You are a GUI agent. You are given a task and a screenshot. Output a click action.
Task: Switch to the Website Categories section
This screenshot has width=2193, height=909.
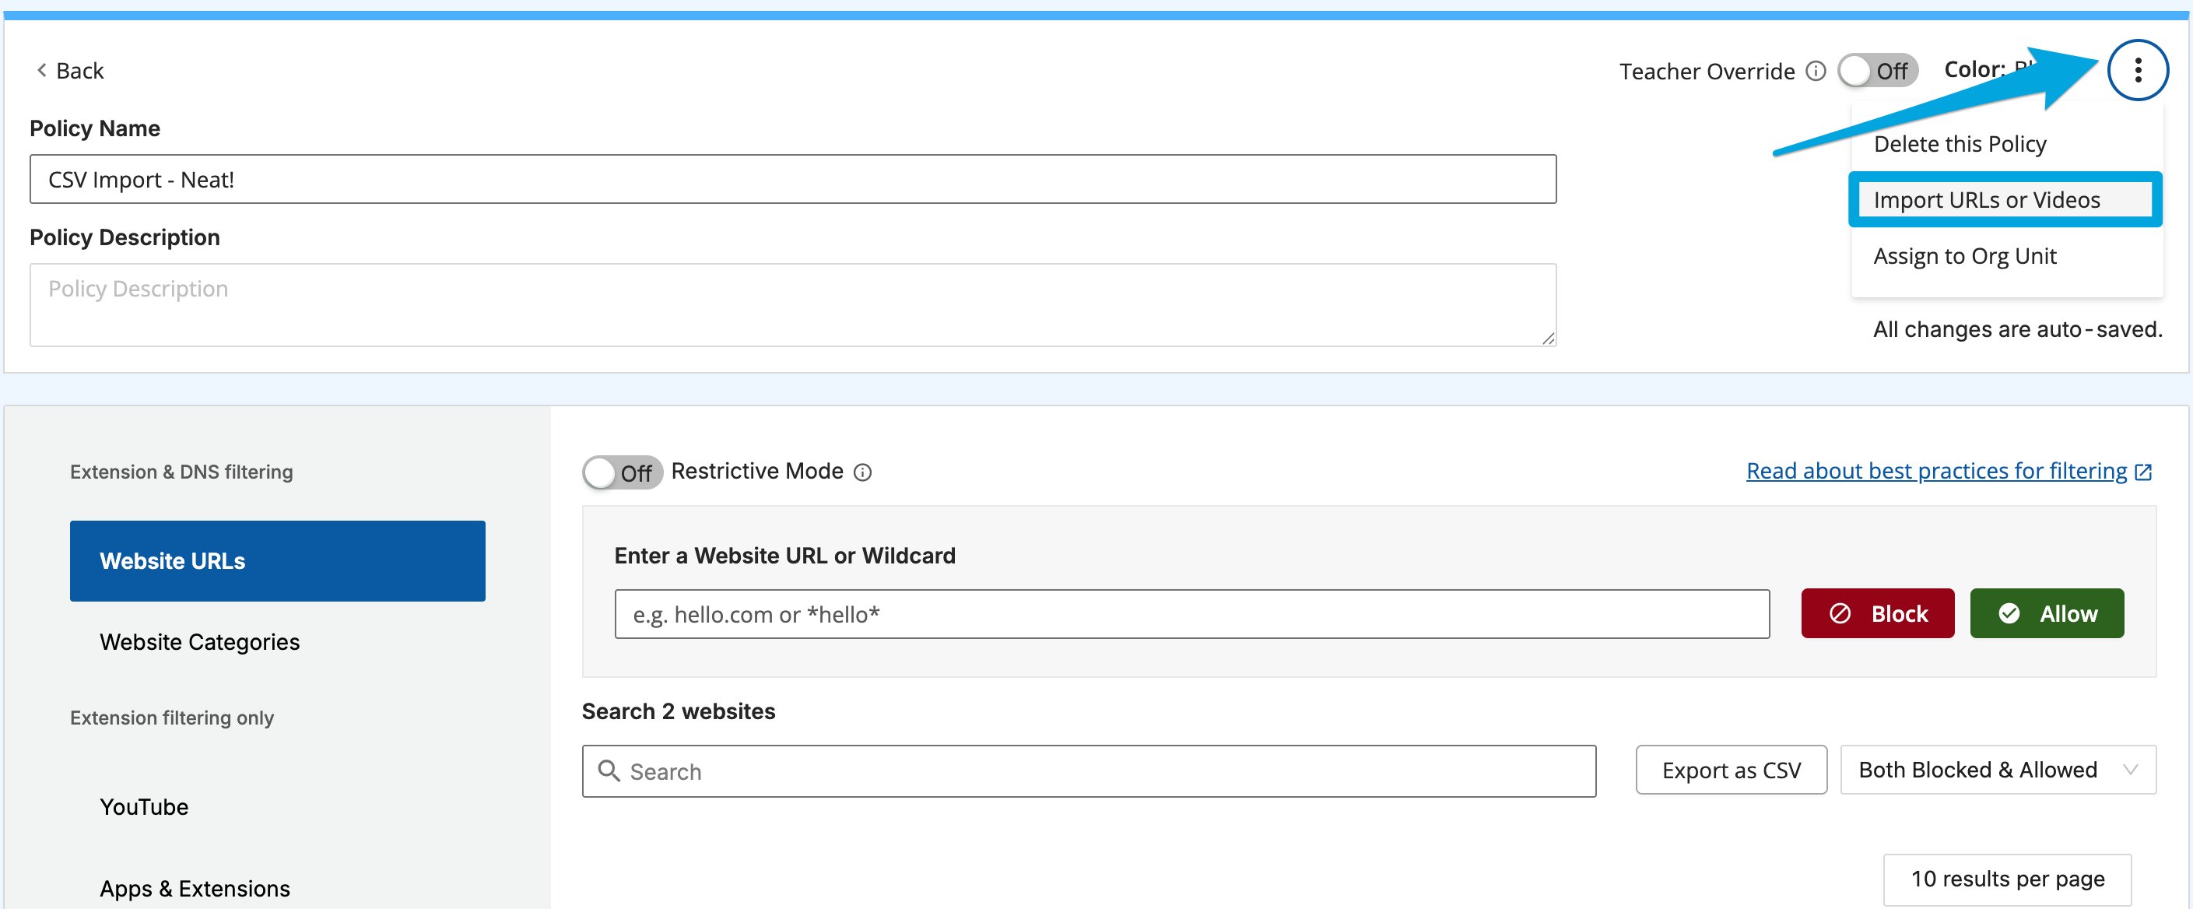tap(199, 642)
